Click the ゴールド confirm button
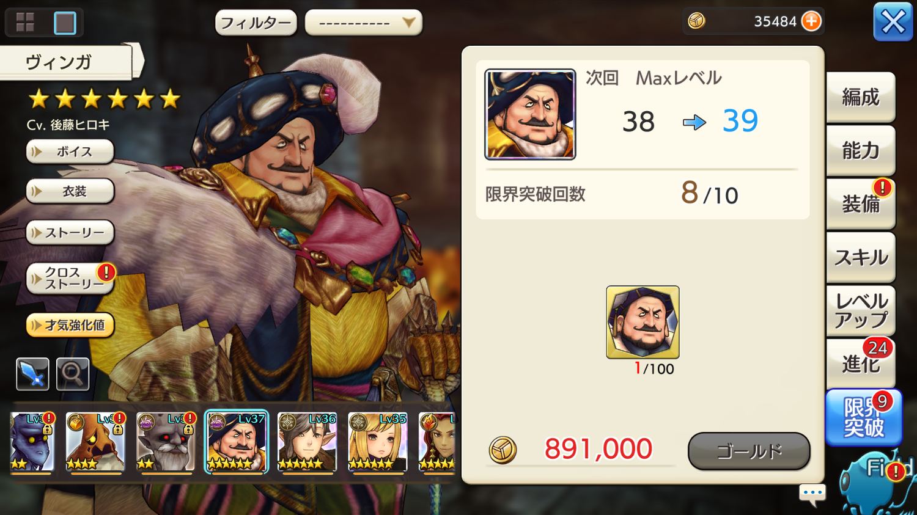 pyautogui.click(x=749, y=451)
